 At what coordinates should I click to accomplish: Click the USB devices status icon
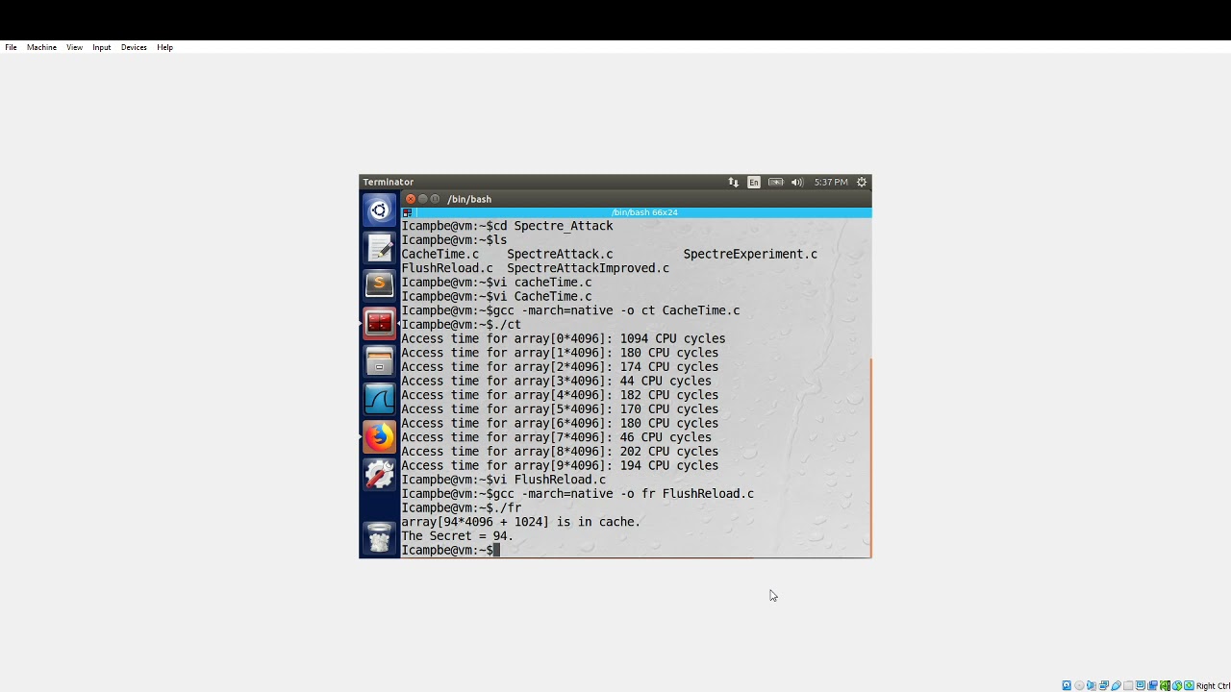click(1116, 685)
